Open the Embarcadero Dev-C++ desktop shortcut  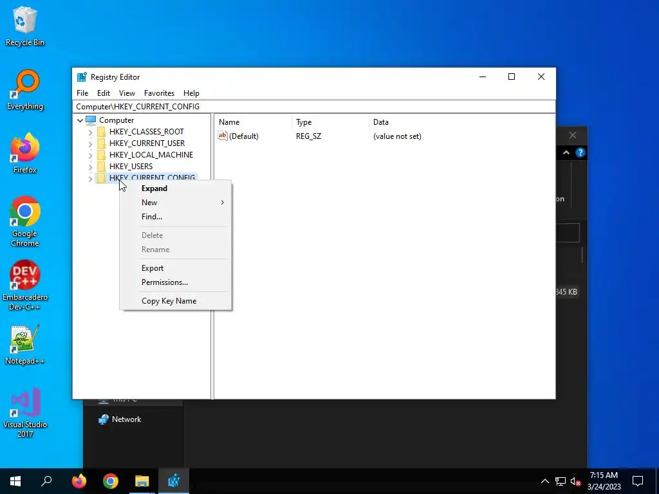point(25,285)
